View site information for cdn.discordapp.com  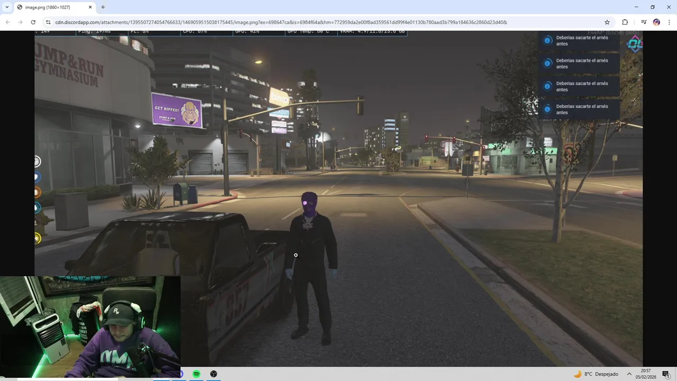tap(48, 22)
